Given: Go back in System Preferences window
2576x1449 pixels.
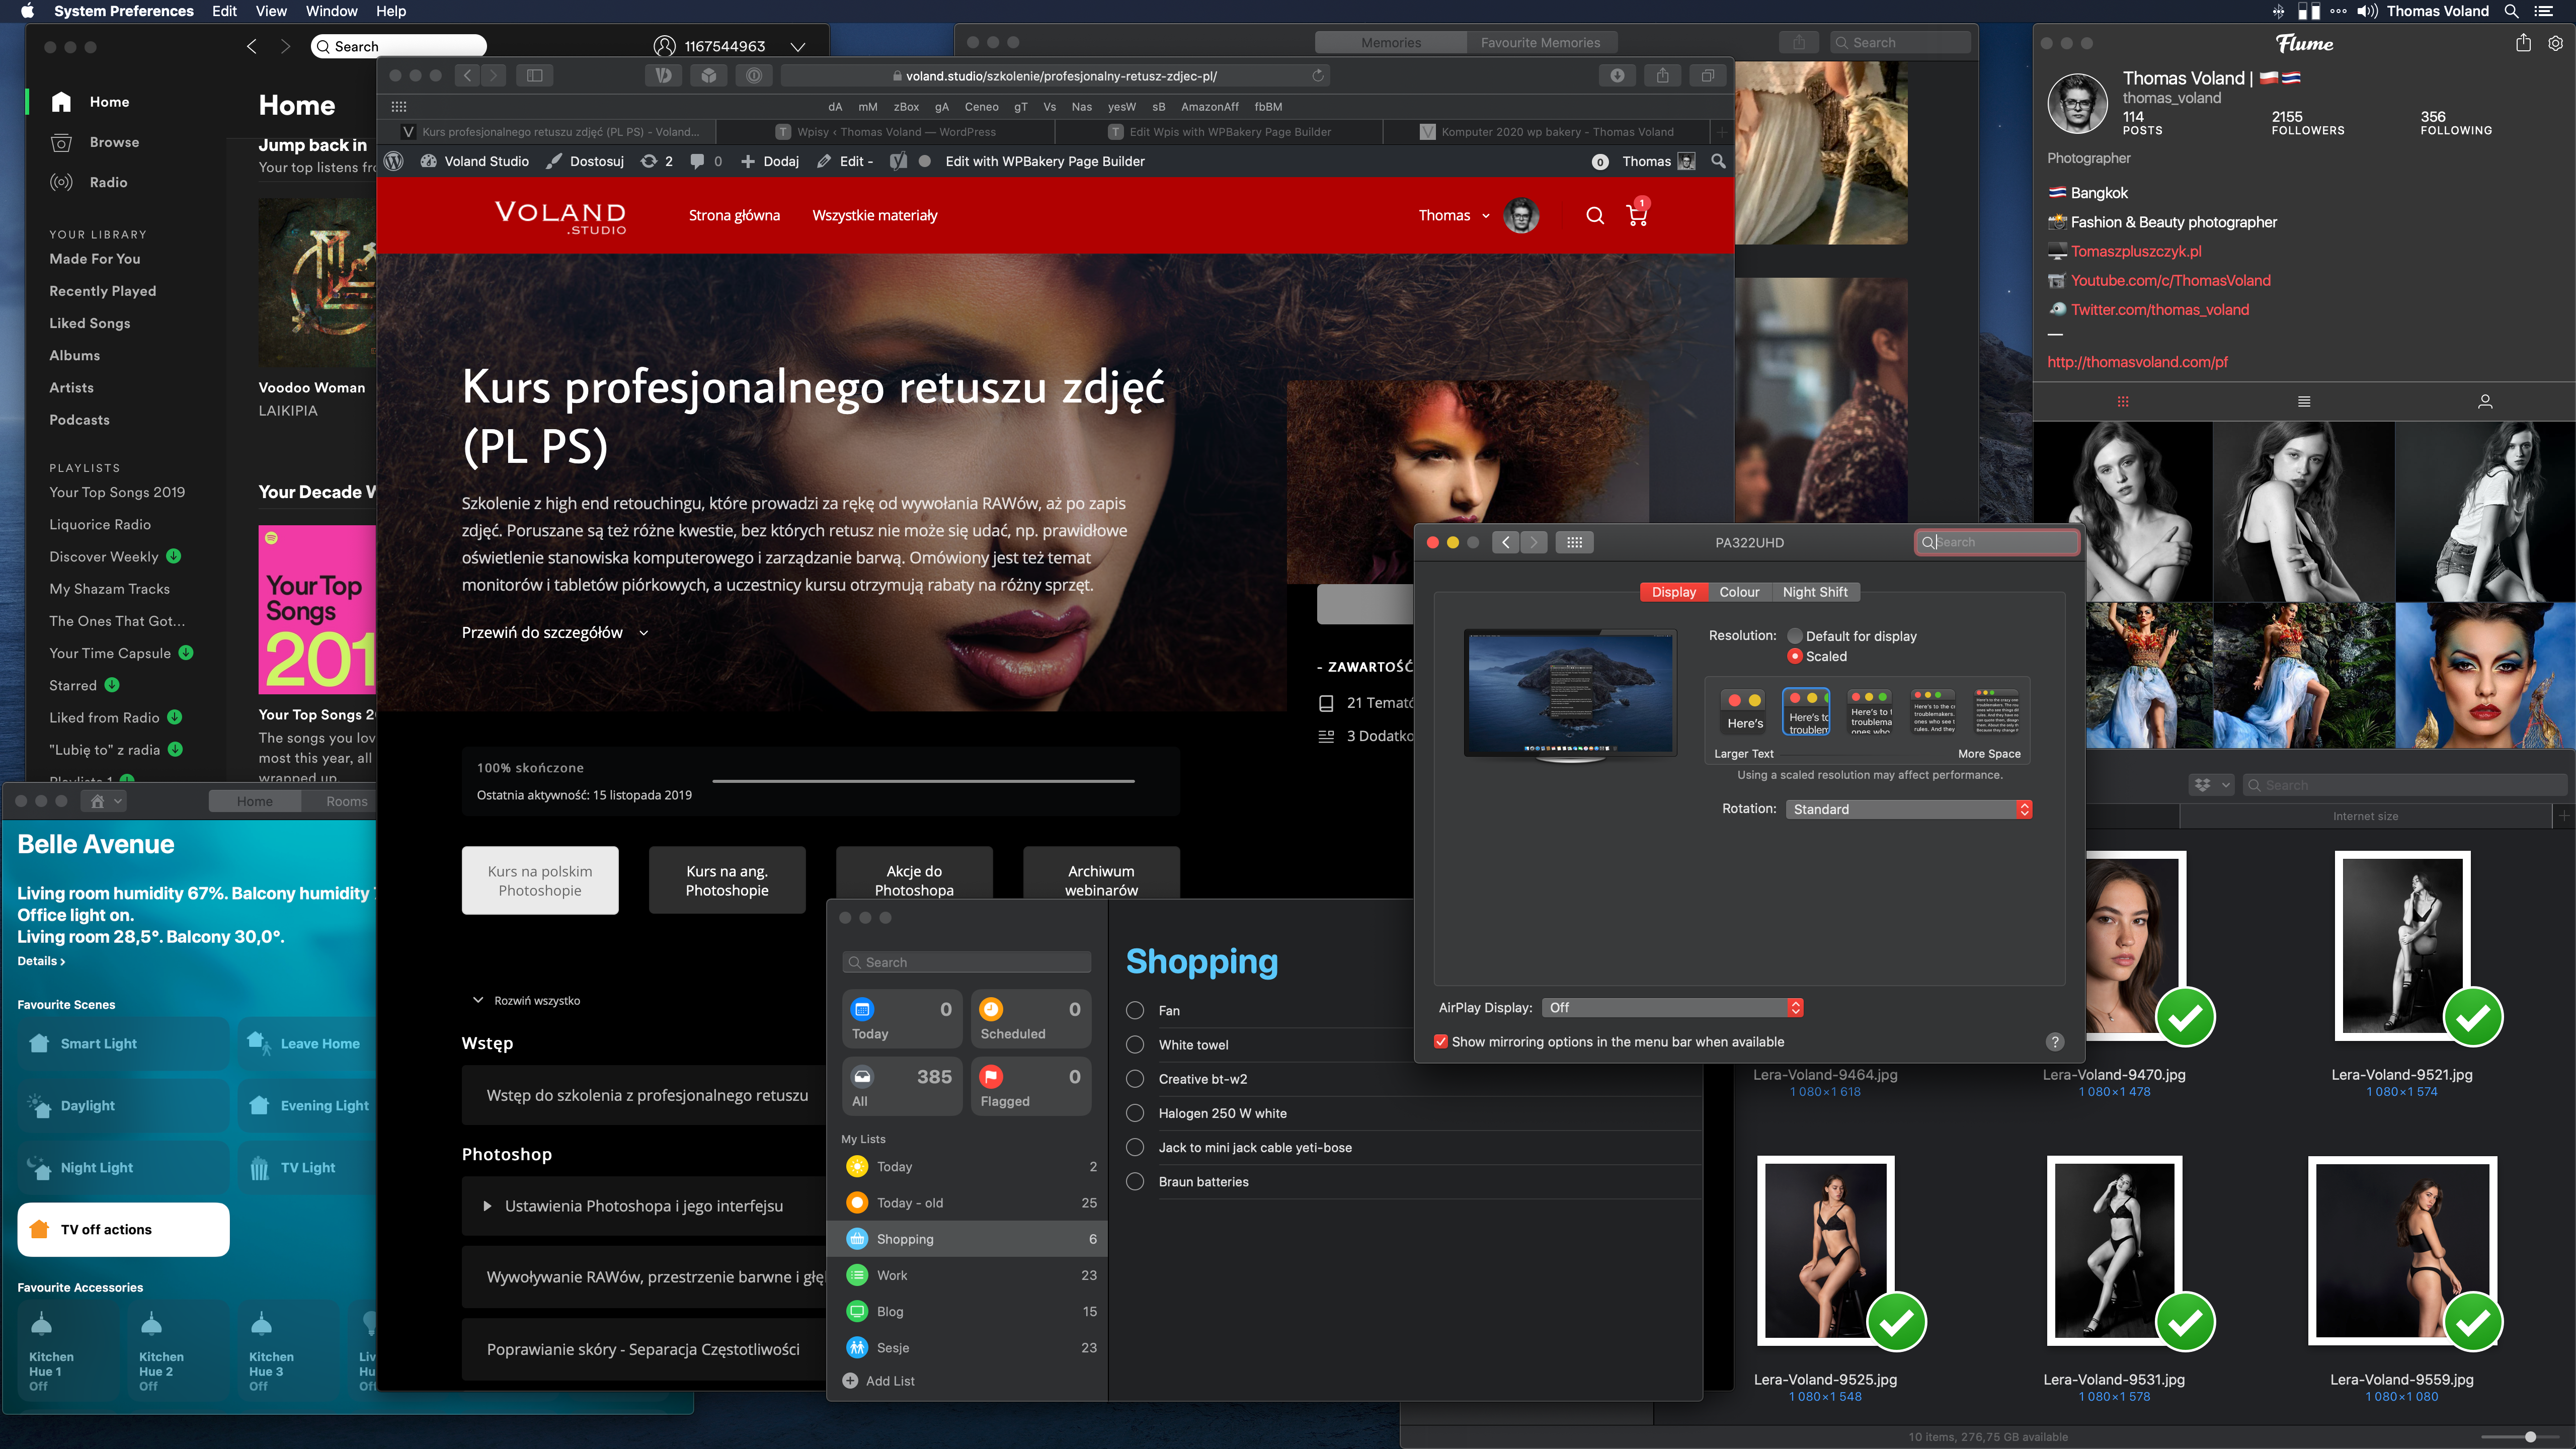Looking at the screenshot, I should (x=1505, y=542).
